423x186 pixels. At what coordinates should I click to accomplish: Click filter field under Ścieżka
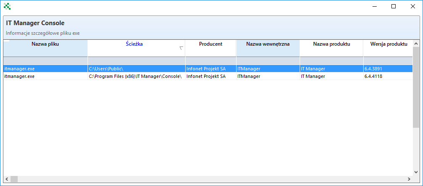136,61
